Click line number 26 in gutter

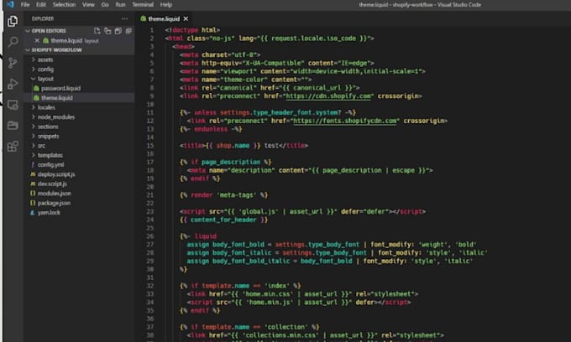pyautogui.click(x=150, y=236)
